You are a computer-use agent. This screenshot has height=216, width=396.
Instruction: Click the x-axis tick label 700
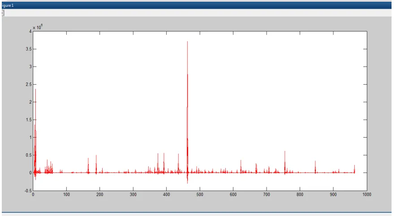267,194
